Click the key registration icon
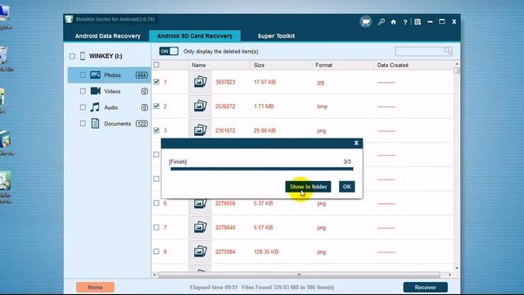 pos(382,22)
